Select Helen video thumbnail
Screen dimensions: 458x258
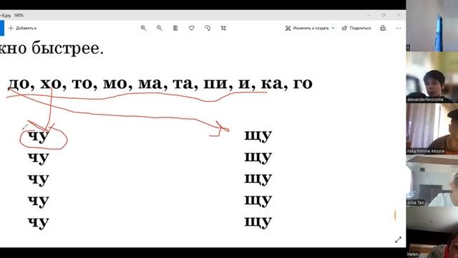432,232
